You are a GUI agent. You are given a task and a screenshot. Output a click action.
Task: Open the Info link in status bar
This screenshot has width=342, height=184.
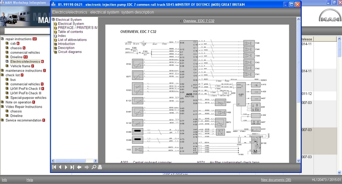click(4, 180)
